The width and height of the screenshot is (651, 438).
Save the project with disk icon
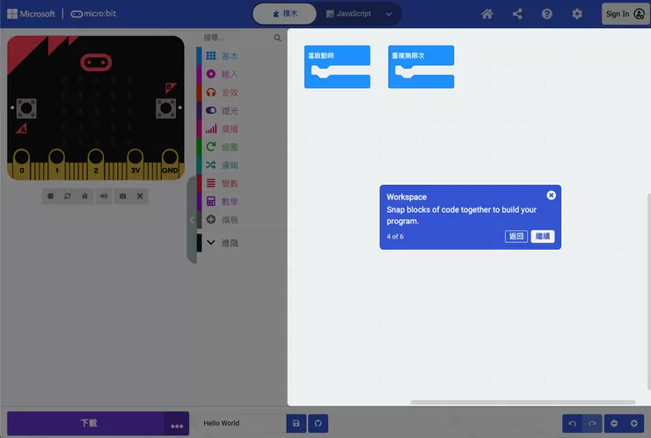[296, 423]
